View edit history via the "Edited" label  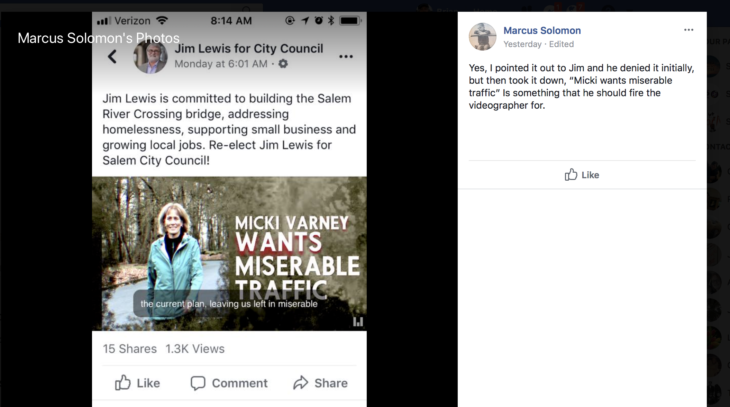tap(561, 44)
